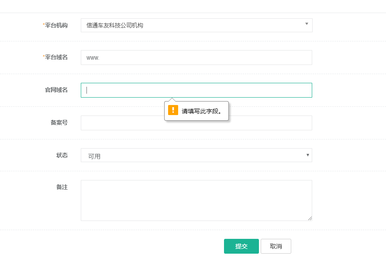Click the 平台域名 field label
The width and height of the screenshot is (386, 265).
[56, 57]
